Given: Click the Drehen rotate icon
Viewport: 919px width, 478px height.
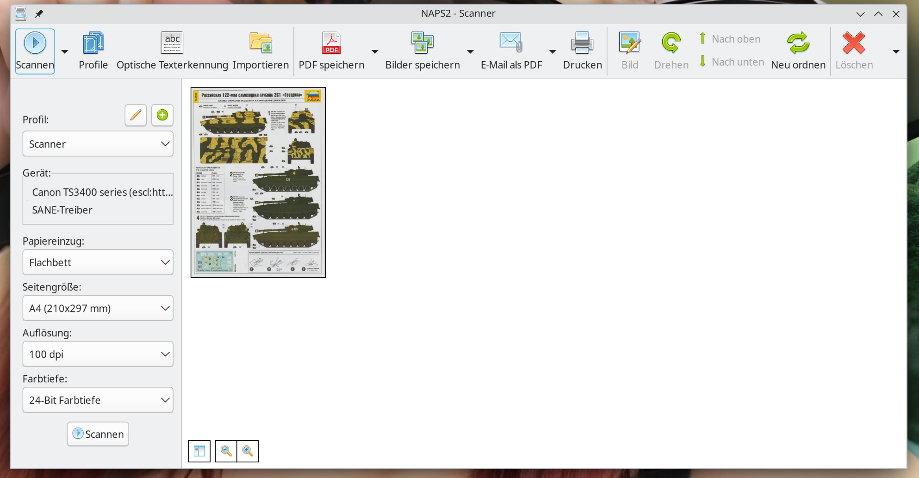Looking at the screenshot, I should (671, 51).
